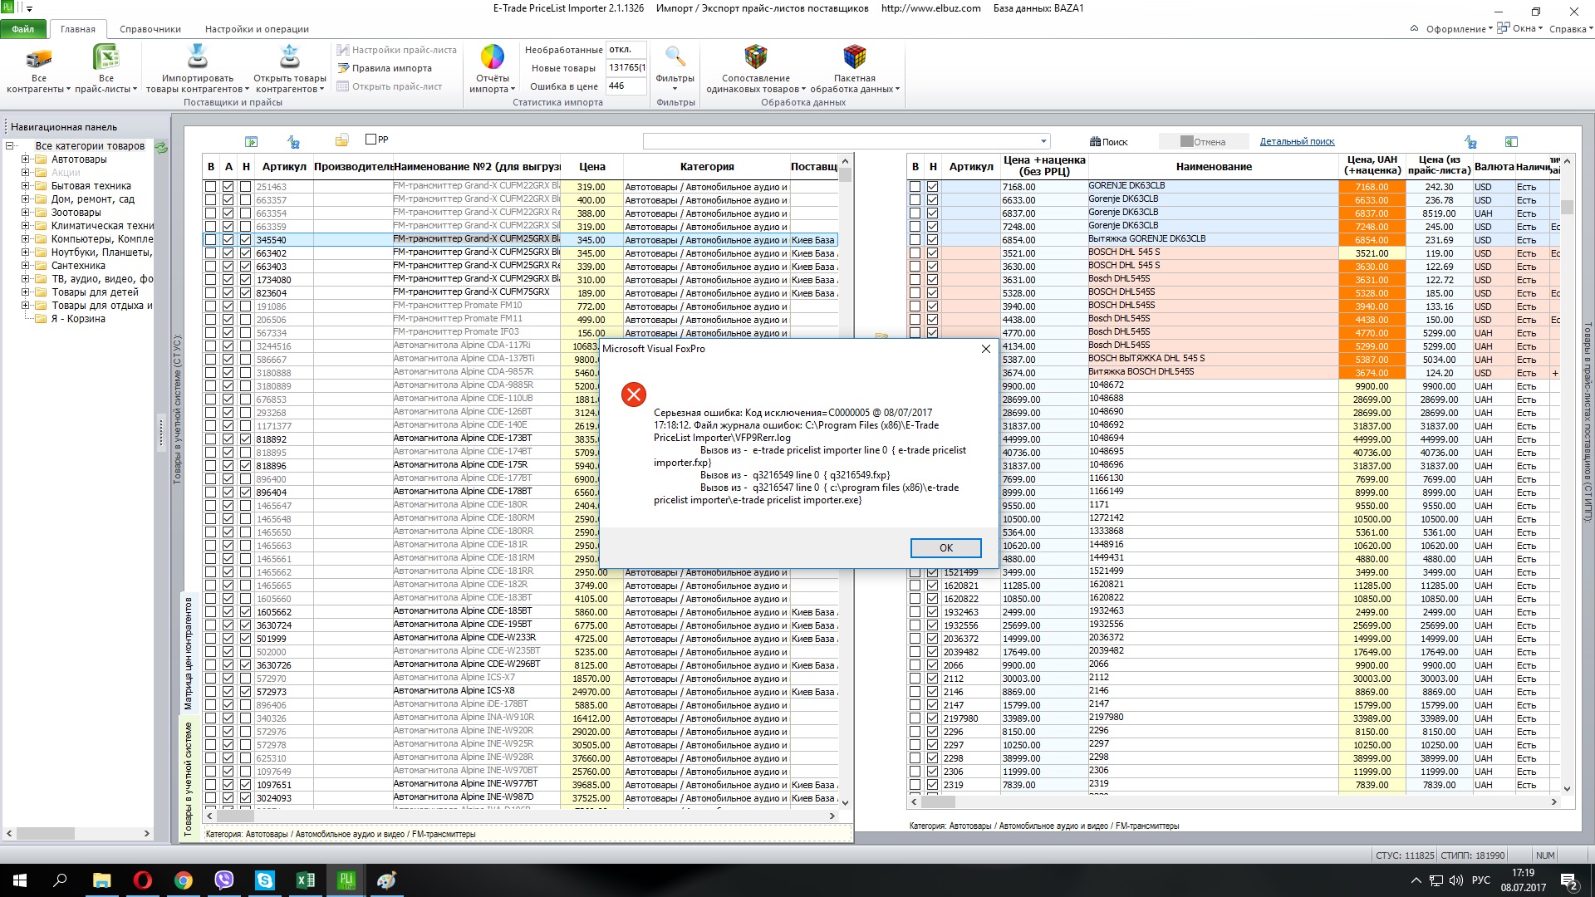
Task: Toggle H checkbox for article 823604
Action: pyautogui.click(x=245, y=293)
